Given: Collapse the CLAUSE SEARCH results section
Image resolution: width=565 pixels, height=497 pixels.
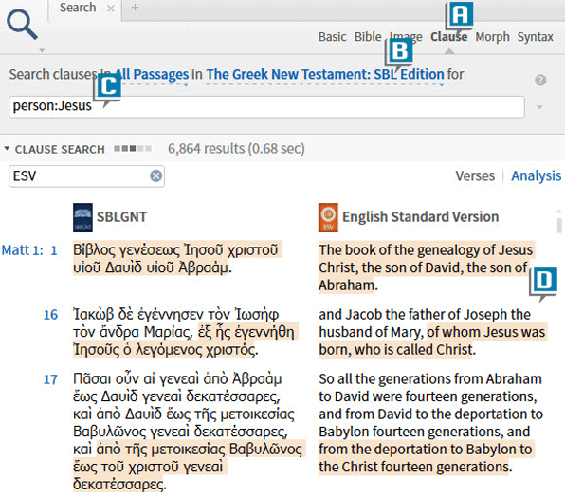Looking at the screenshot, I should [7, 149].
